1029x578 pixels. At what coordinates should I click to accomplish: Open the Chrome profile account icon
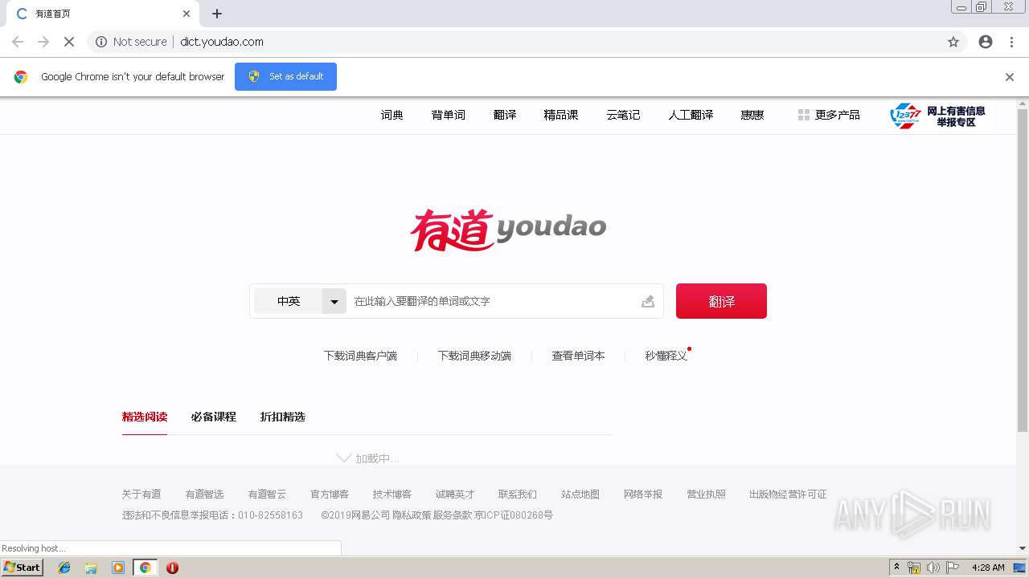(986, 42)
